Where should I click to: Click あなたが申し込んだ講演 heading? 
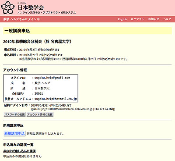[x=19, y=151]
